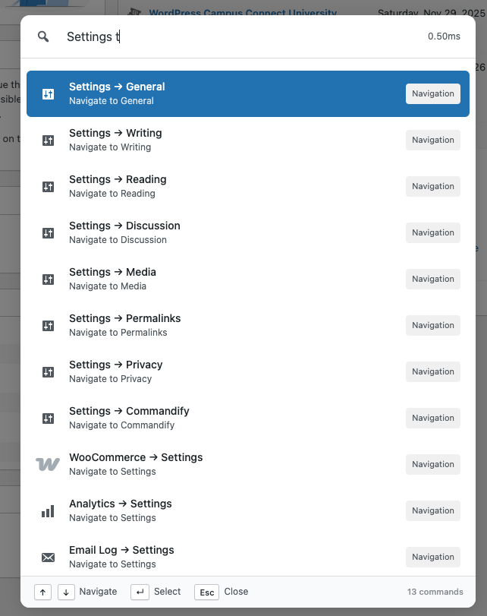Click the Email Log envelope icon
Screen dimensions: 487x616
point(48,557)
